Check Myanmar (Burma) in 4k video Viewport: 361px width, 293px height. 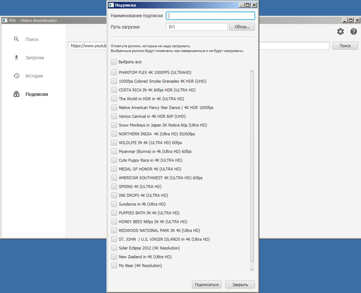coord(114,151)
